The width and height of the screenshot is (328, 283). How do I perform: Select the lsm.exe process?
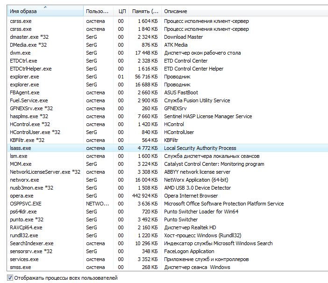(x=168, y=156)
